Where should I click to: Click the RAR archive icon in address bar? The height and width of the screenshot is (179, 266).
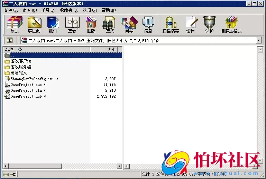[24, 40]
